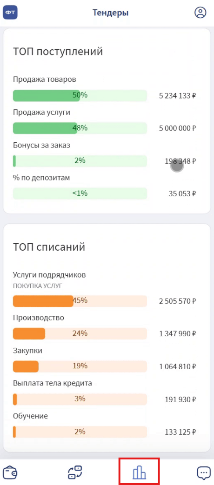Open the wallet tab icon
This screenshot has width=214, height=485.
[10, 472]
